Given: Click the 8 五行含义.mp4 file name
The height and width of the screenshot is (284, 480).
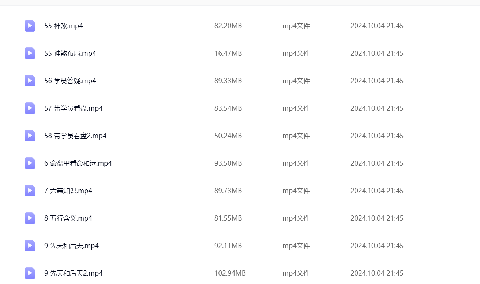Looking at the screenshot, I should click(68, 218).
